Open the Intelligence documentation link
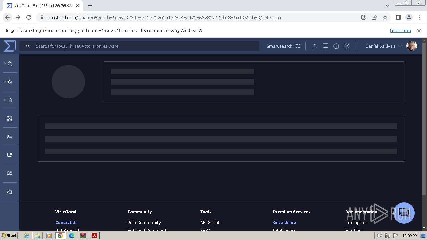Viewport: 427px width, 240px height. pyautogui.click(x=357, y=222)
